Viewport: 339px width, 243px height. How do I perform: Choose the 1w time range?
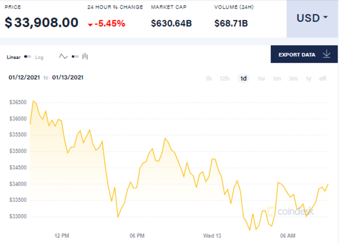pos(261,78)
